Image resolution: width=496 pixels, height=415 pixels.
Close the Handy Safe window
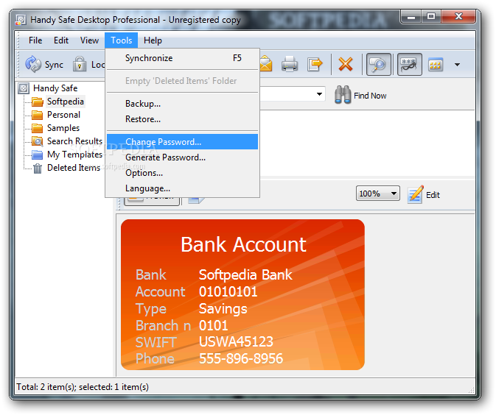(x=458, y=16)
